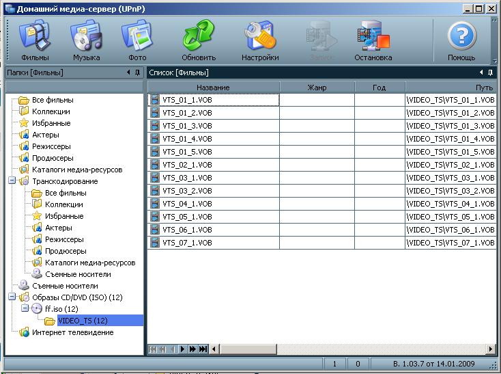This screenshot has height=374, width=501.
Task: Collapse the Образы CD/DVD (ISO) node
Action: point(12,297)
